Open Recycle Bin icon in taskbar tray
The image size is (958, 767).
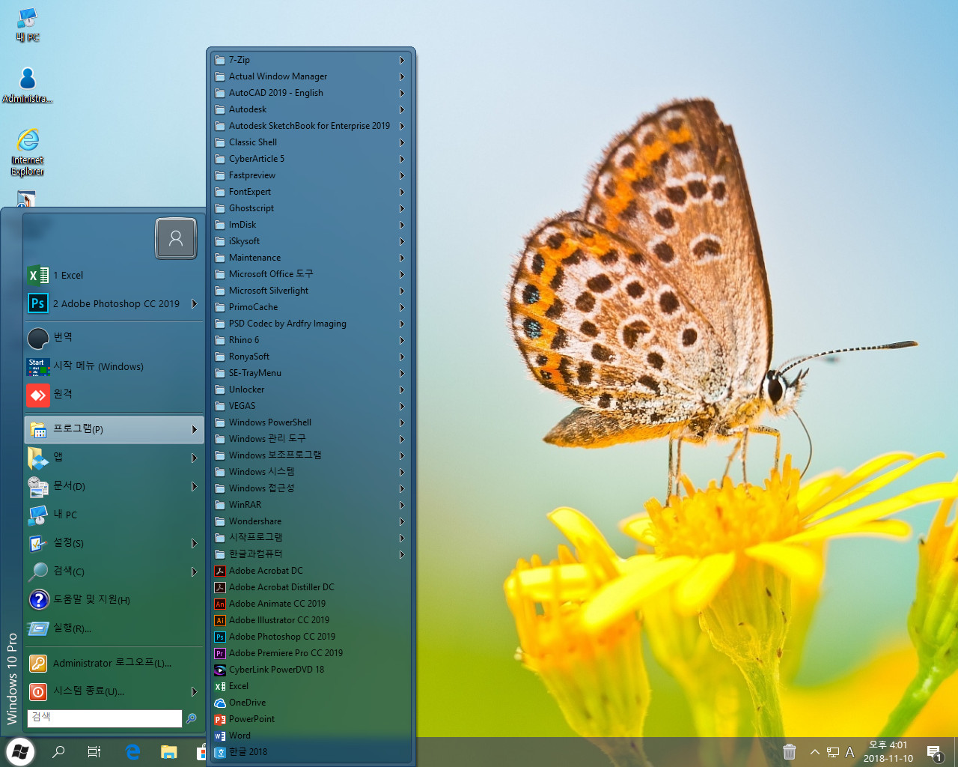[789, 752]
